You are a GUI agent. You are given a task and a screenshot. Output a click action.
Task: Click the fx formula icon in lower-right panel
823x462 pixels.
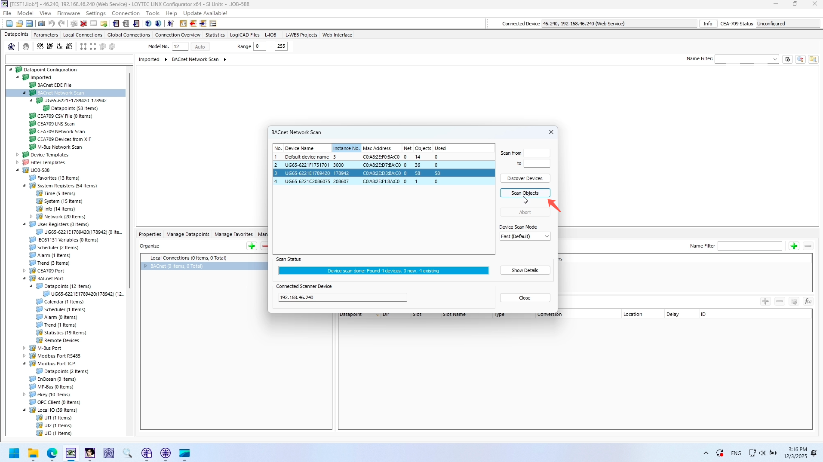pos(808,301)
